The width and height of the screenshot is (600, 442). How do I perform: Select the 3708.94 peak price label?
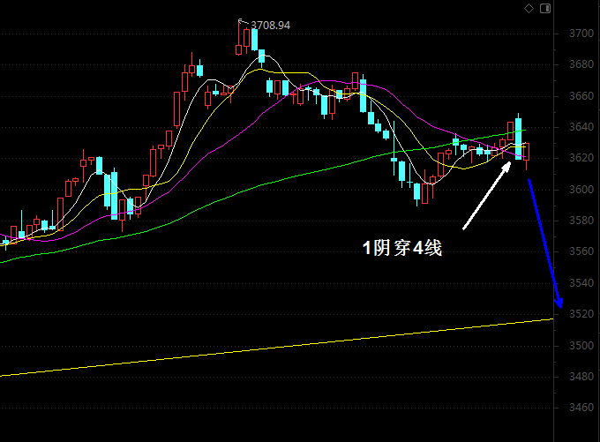(271, 26)
